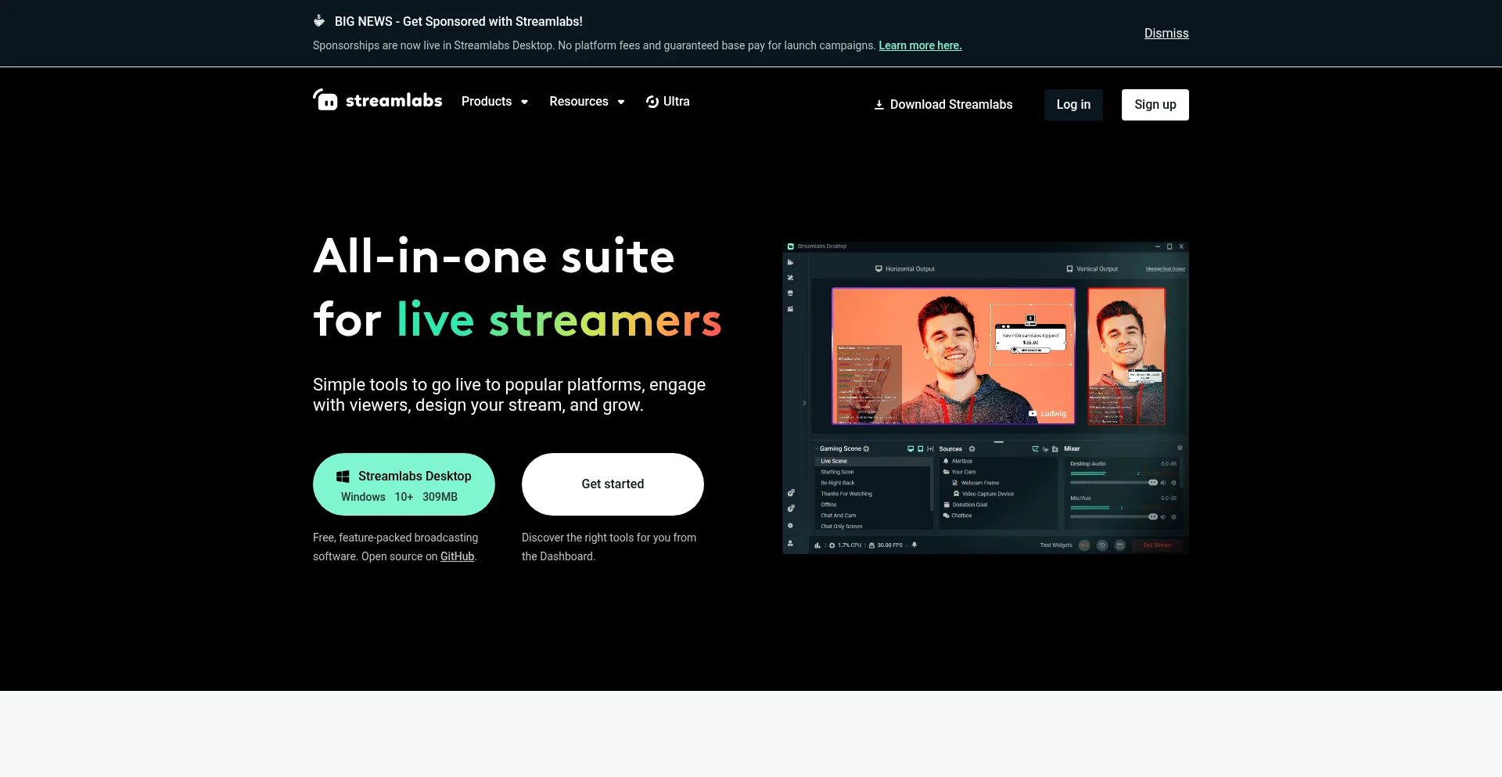Expand the Products dropdown menu
1502x777 pixels.
[x=494, y=102]
